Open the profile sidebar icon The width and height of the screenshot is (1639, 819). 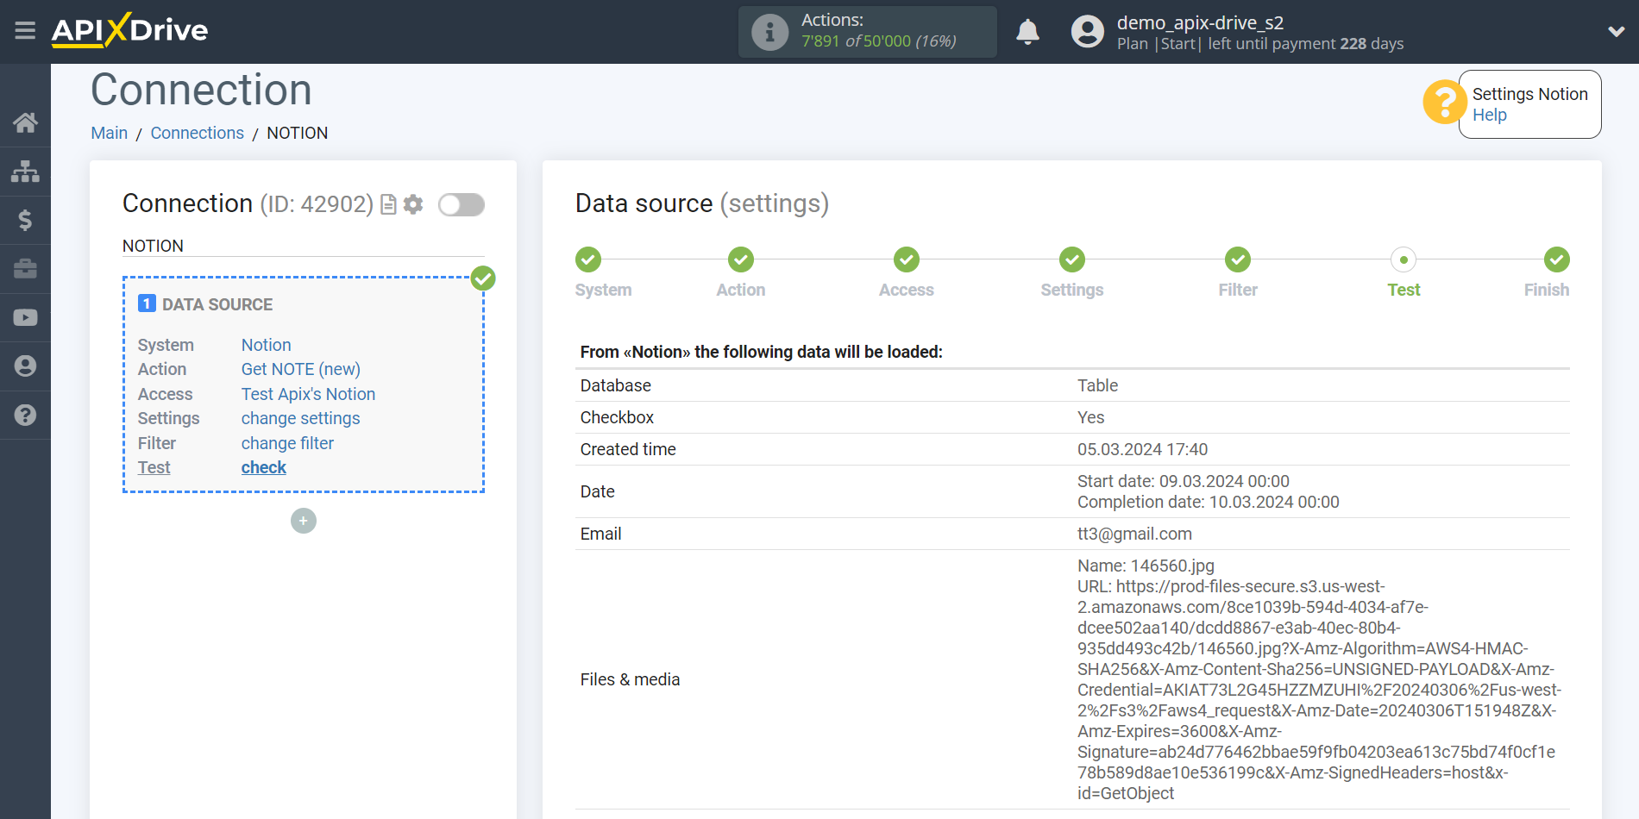click(25, 366)
